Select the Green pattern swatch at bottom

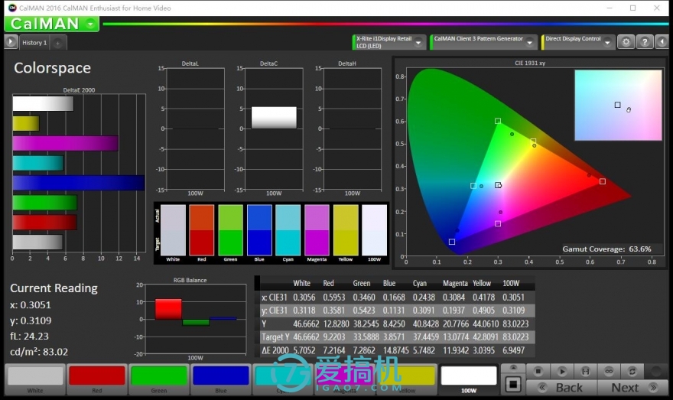159,379
